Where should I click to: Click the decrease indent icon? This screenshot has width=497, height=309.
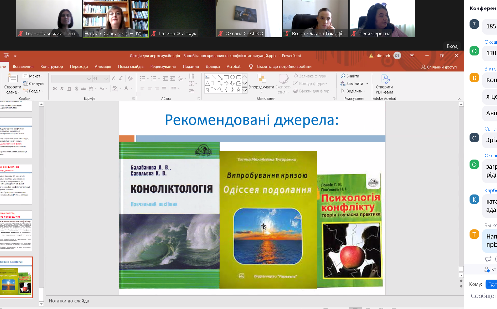[165, 78]
